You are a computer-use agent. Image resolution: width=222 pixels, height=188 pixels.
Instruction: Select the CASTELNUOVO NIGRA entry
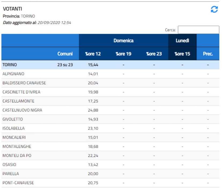[22, 110]
